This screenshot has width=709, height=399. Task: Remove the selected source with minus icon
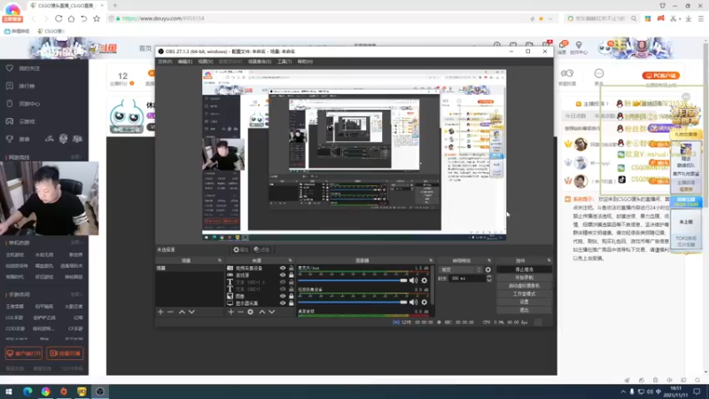pyautogui.click(x=240, y=312)
